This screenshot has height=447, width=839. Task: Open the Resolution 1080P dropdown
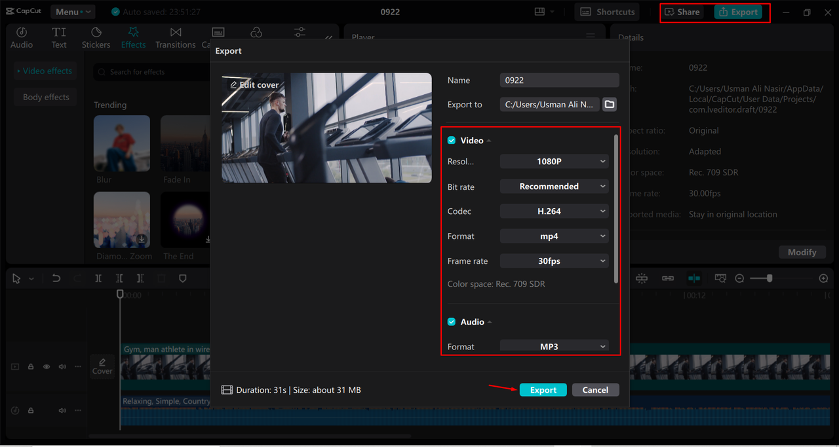(x=554, y=161)
